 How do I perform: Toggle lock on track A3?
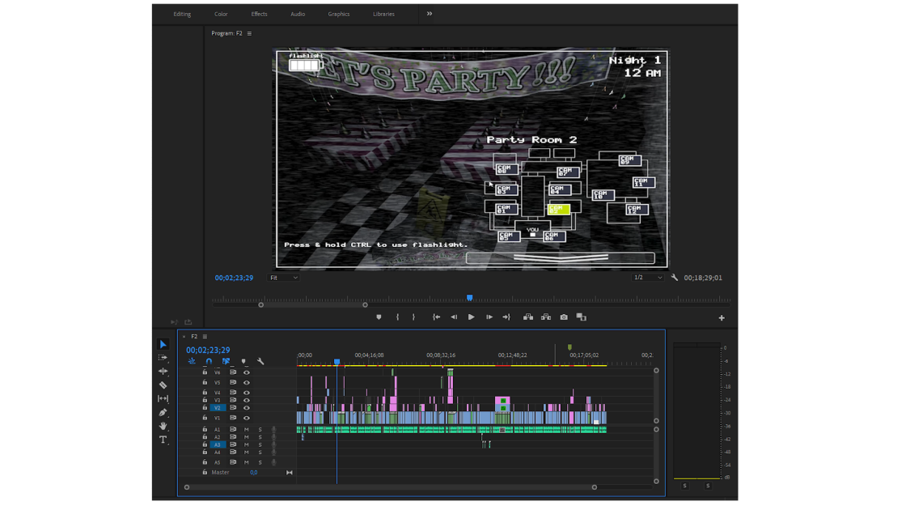[205, 444]
